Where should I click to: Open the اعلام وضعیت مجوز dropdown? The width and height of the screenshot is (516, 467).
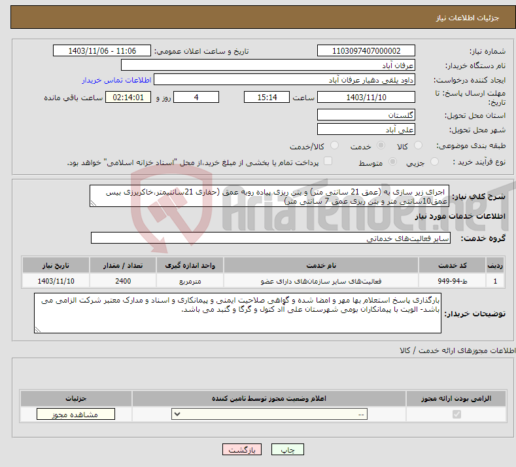(269, 414)
